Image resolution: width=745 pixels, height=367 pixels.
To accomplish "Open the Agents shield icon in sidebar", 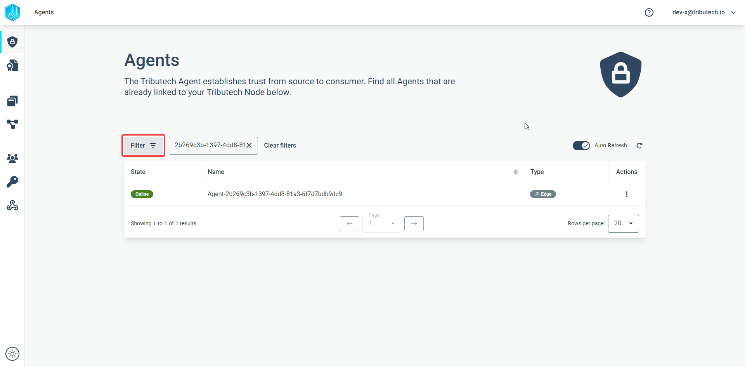I will coord(12,42).
